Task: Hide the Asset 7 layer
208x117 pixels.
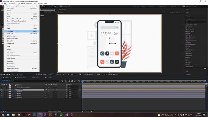Action: click(1, 95)
